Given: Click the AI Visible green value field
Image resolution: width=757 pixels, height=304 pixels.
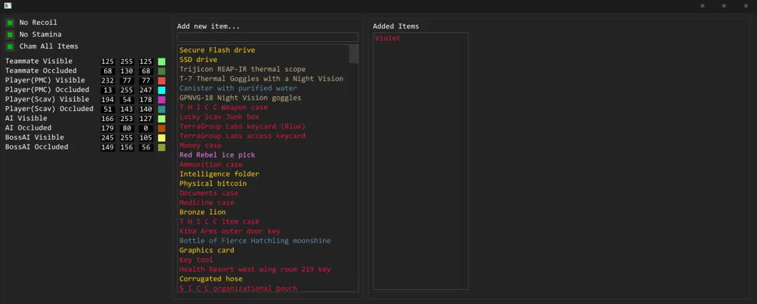Looking at the screenshot, I should tap(127, 119).
